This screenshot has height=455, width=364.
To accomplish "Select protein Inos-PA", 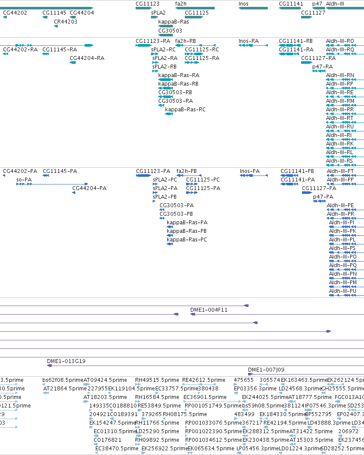I will coord(250,171).
